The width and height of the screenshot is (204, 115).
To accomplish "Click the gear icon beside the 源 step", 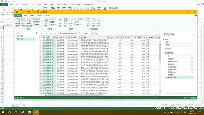I will (x=192, y=56).
